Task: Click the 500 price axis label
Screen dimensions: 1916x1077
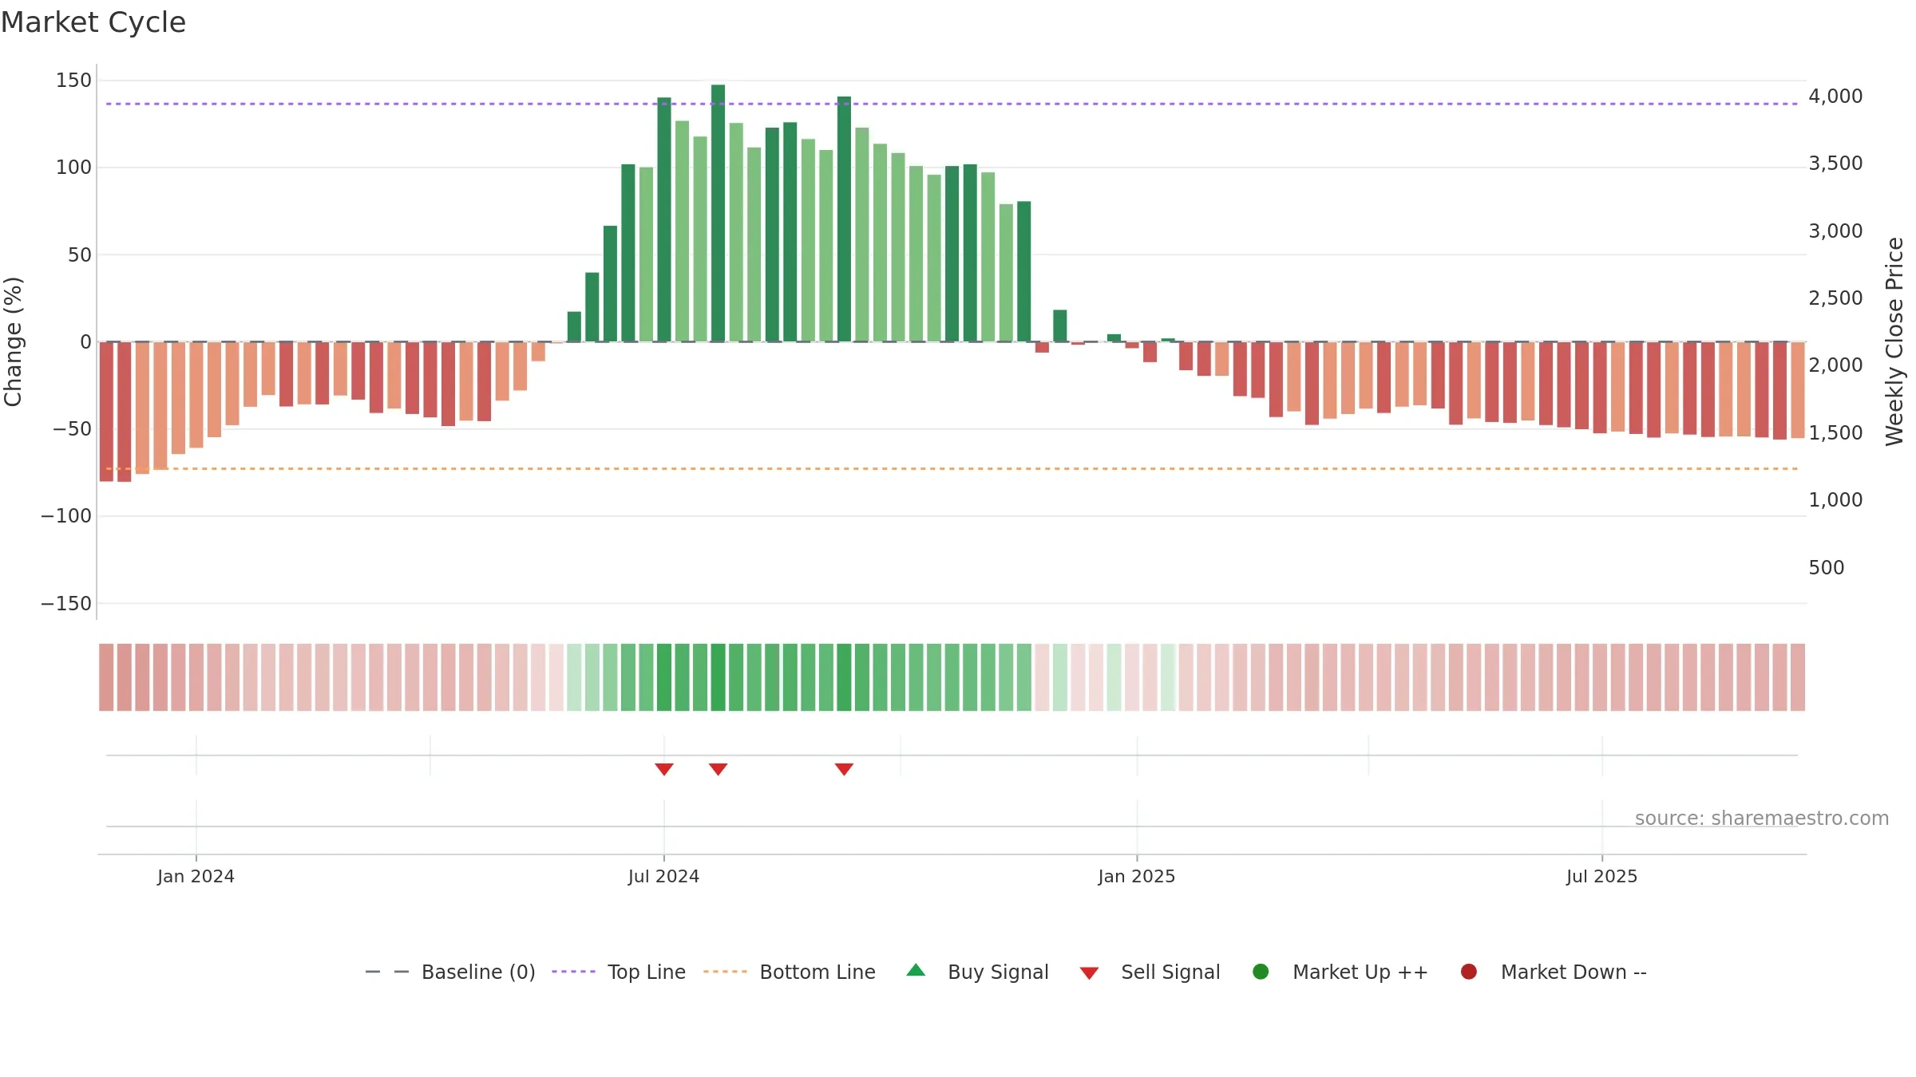Action: 1827,568
